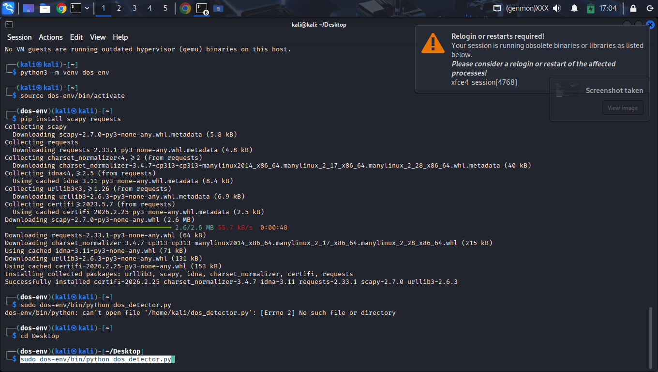Click the log out icon

pyautogui.click(x=649, y=8)
